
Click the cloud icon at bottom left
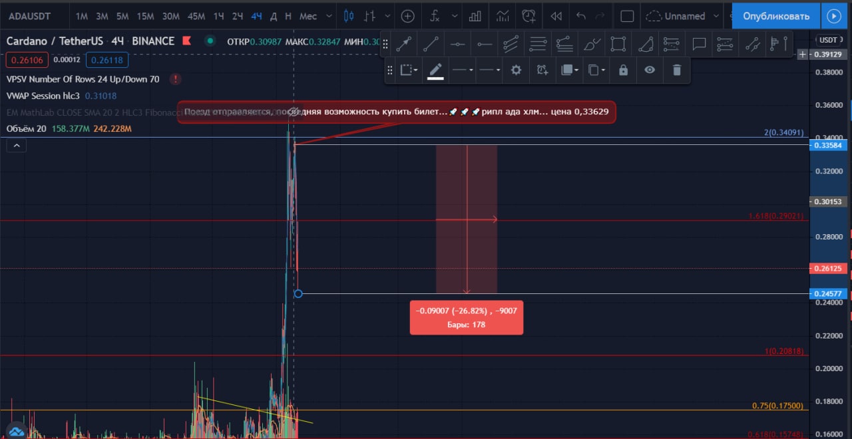(17, 432)
